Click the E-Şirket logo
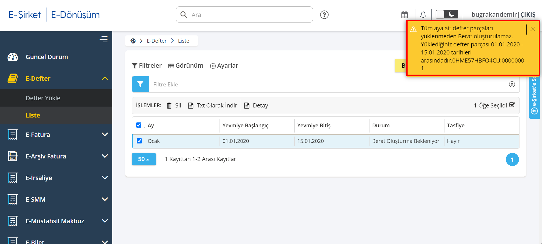542x244 pixels. click(25, 15)
